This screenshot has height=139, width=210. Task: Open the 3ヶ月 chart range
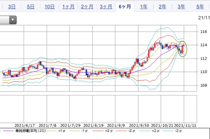106,6
